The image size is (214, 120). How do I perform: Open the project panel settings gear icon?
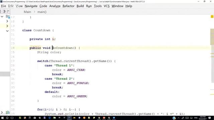(4, 11)
